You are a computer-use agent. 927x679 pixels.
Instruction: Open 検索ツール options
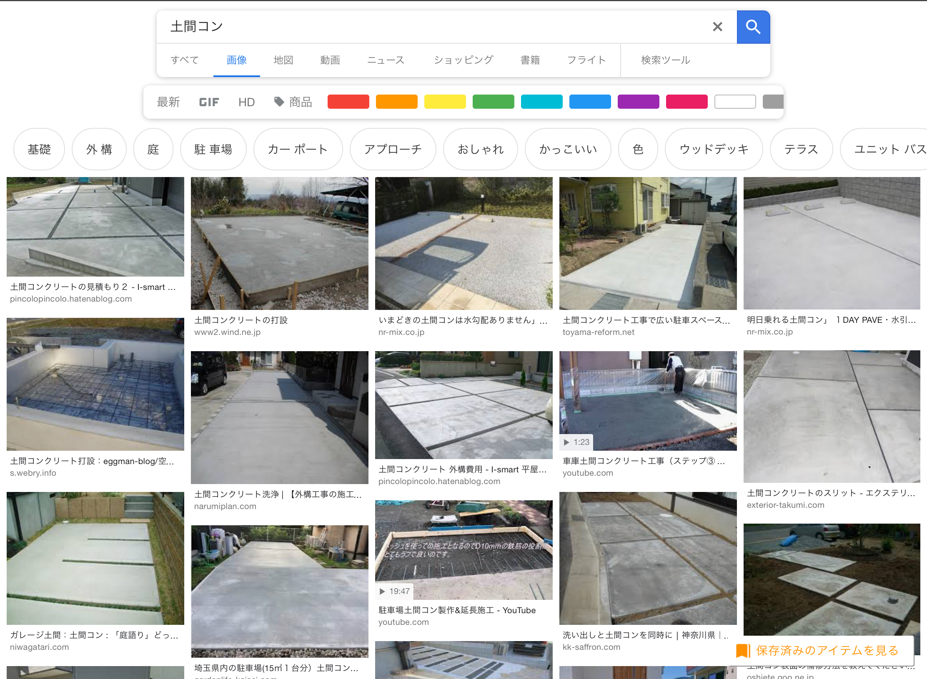[666, 60]
